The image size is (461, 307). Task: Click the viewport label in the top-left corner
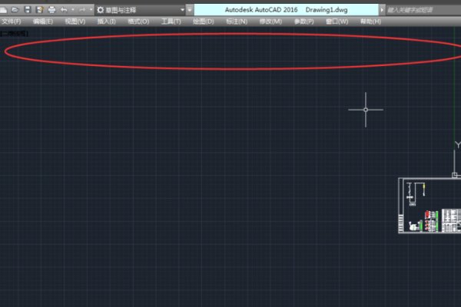click(14, 34)
